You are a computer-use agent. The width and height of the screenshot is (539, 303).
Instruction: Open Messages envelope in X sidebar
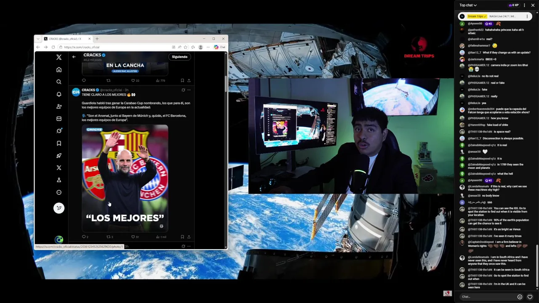(59, 119)
